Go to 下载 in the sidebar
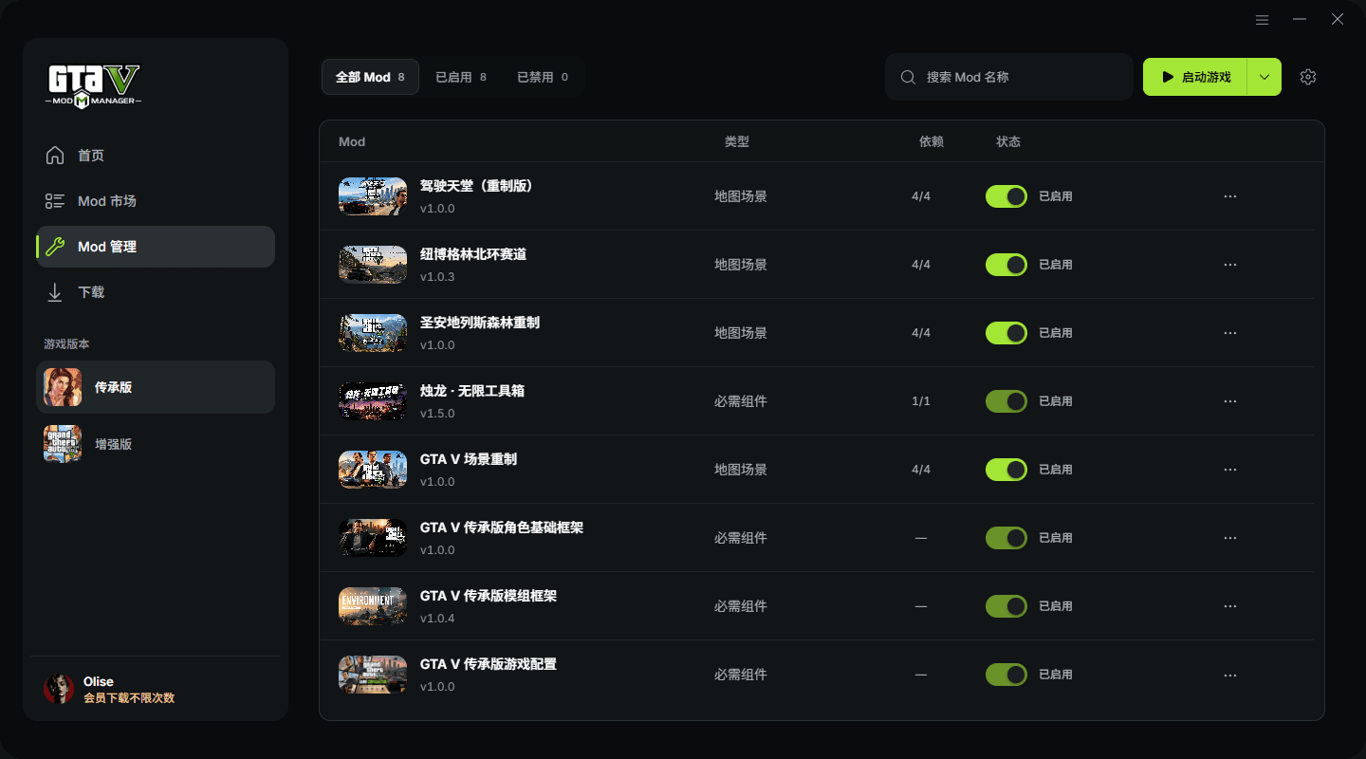Viewport: 1366px width, 759px height. pos(156,292)
